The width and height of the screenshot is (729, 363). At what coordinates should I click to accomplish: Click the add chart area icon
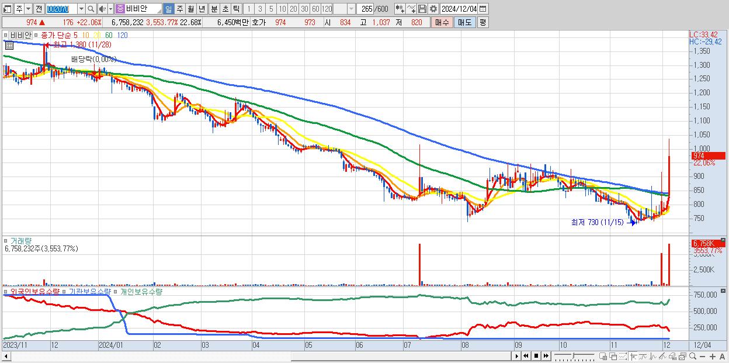click(x=603, y=356)
